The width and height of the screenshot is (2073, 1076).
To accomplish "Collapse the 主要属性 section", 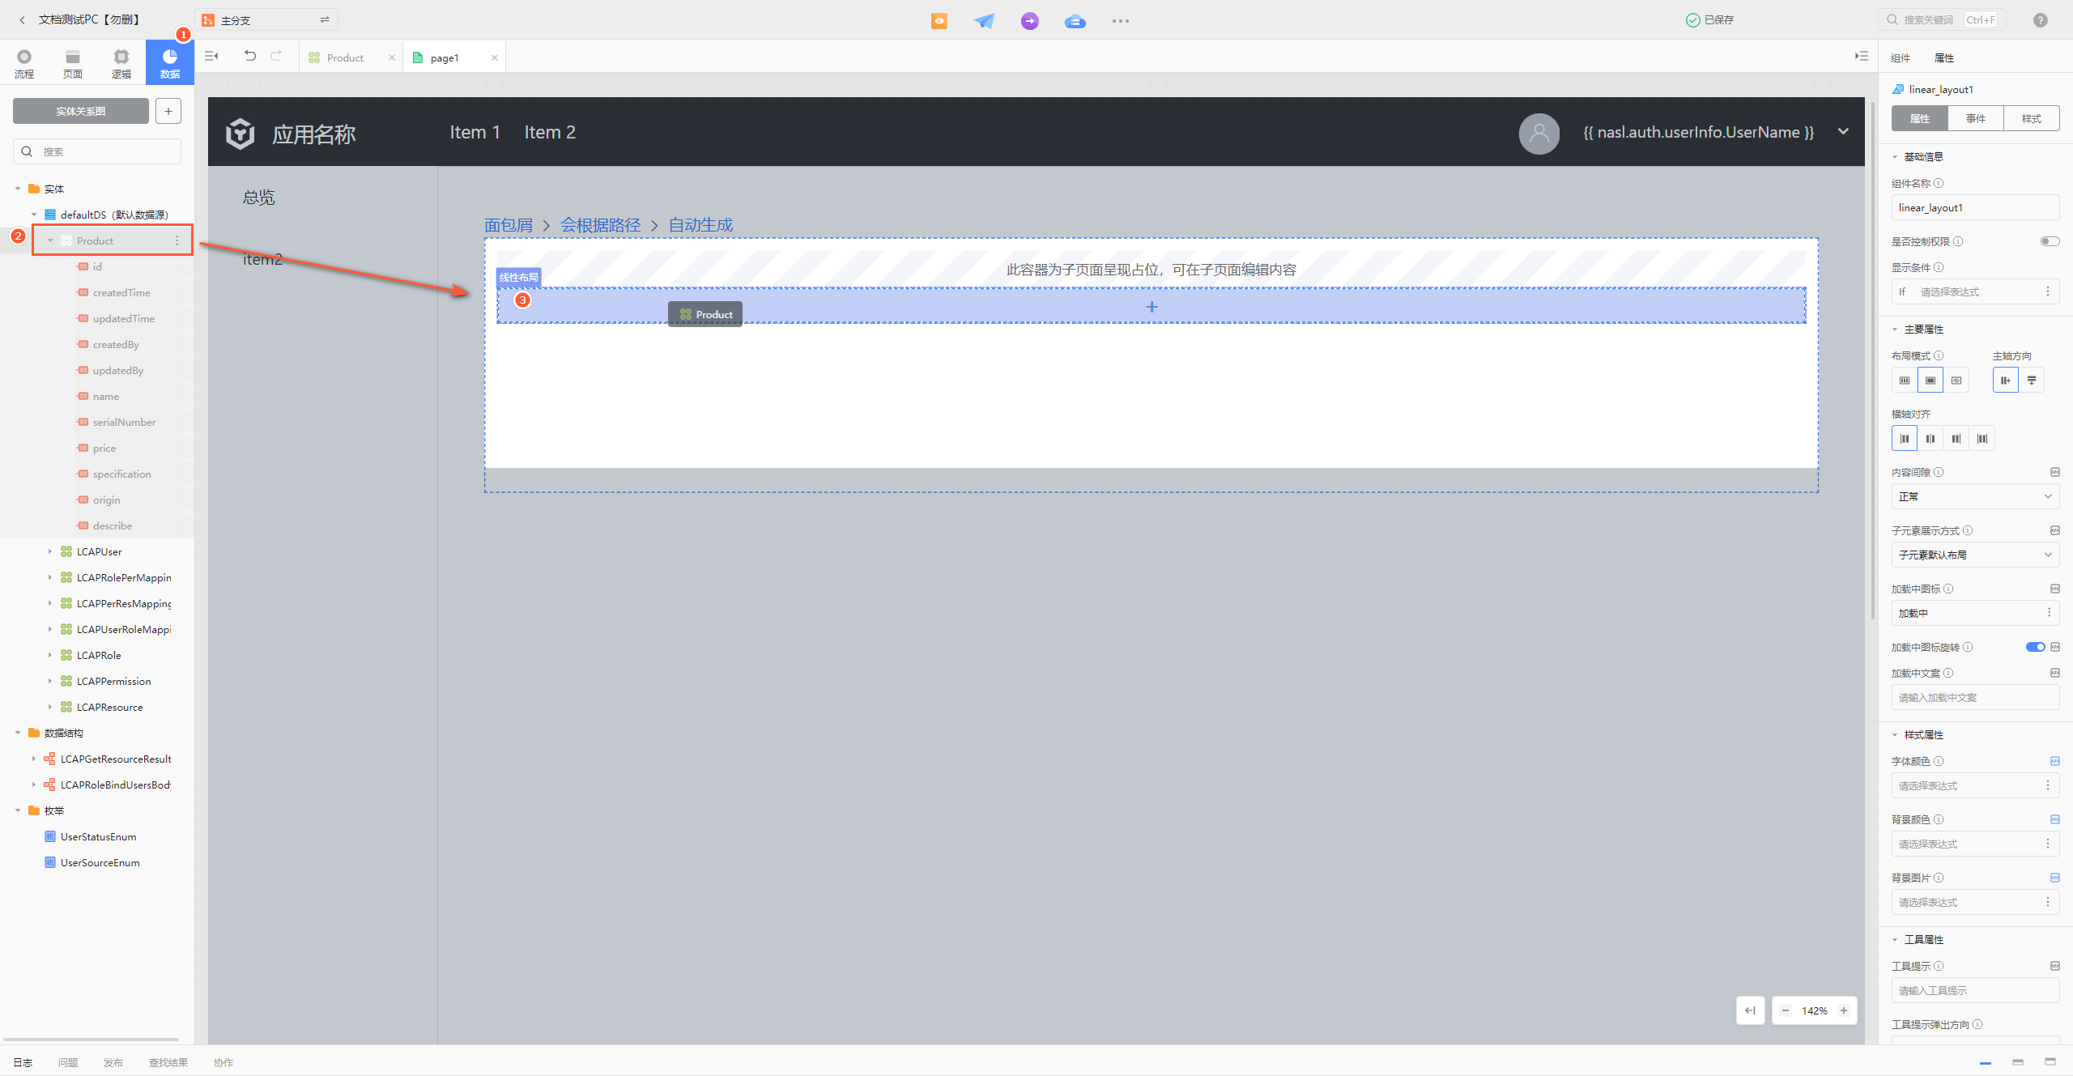I will pyautogui.click(x=1895, y=330).
